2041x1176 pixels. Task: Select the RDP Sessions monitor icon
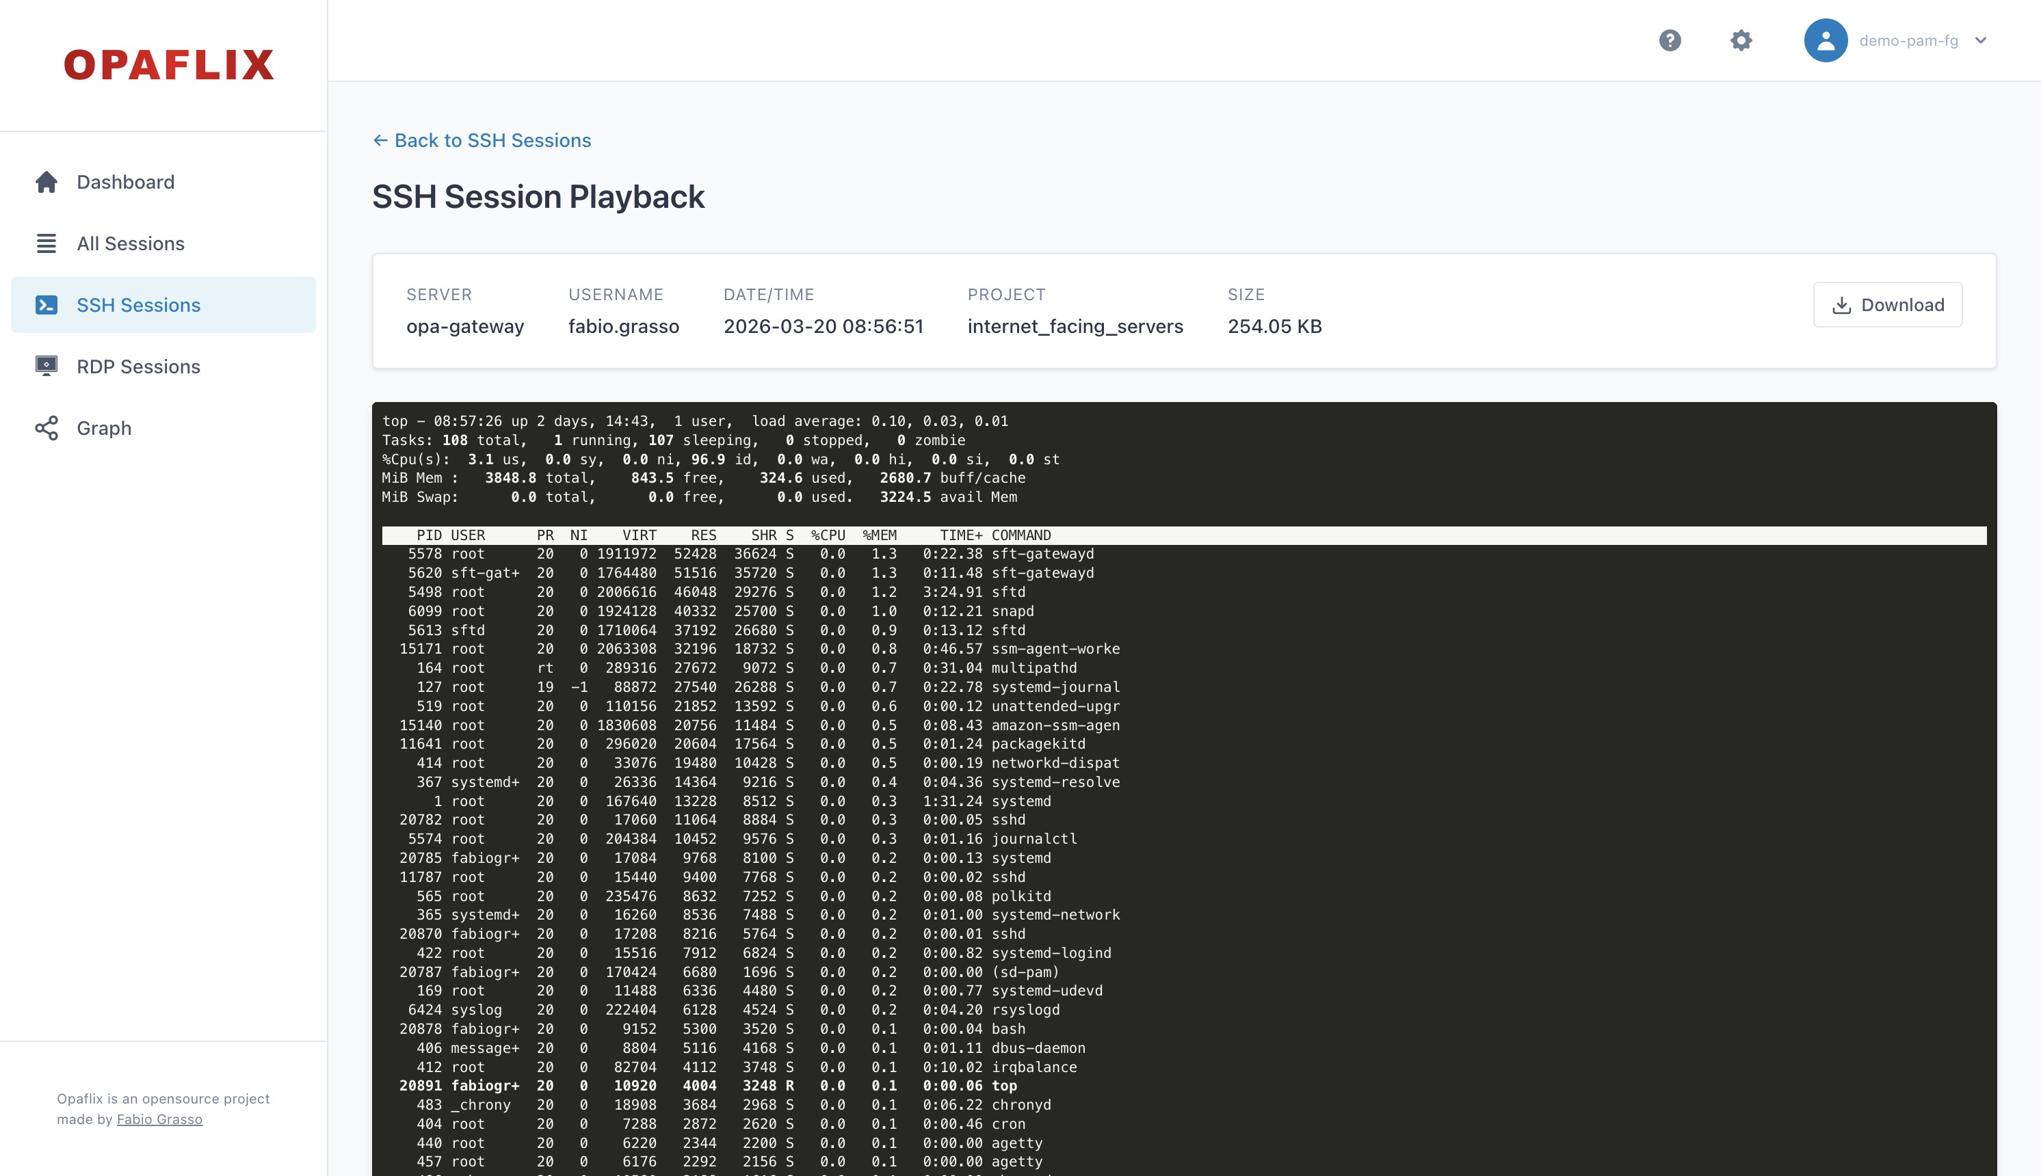47,366
